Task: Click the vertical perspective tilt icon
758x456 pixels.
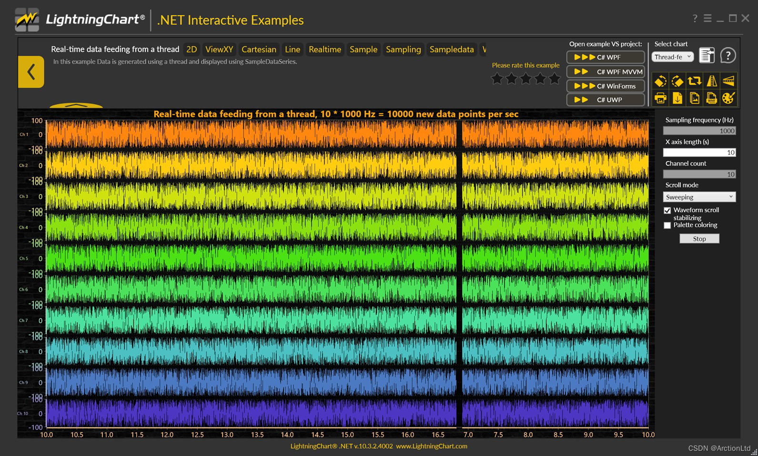Action: [x=728, y=81]
